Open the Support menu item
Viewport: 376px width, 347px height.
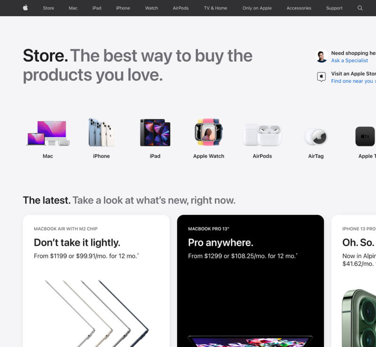(x=334, y=8)
